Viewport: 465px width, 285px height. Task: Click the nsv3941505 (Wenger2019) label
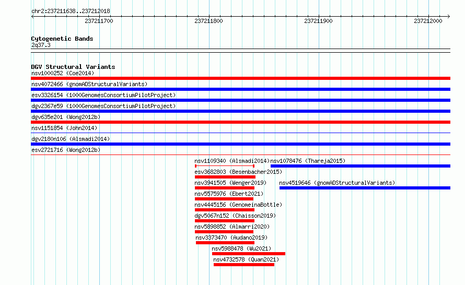[230, 183]
